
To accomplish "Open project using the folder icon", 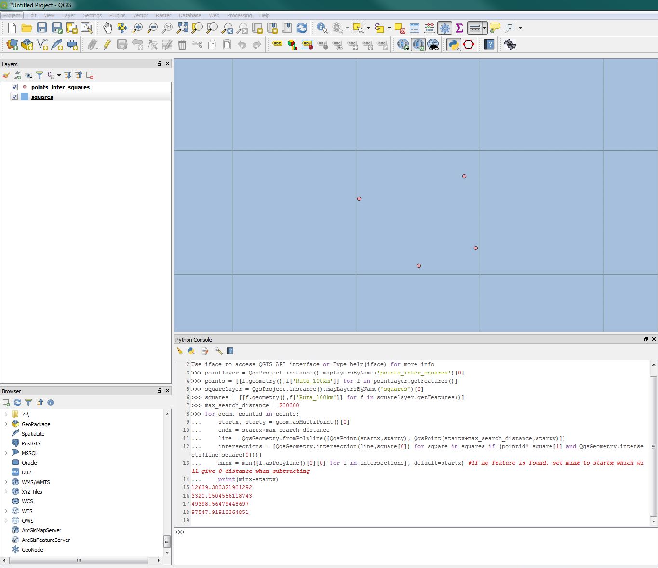I will (x=27, y=28).
